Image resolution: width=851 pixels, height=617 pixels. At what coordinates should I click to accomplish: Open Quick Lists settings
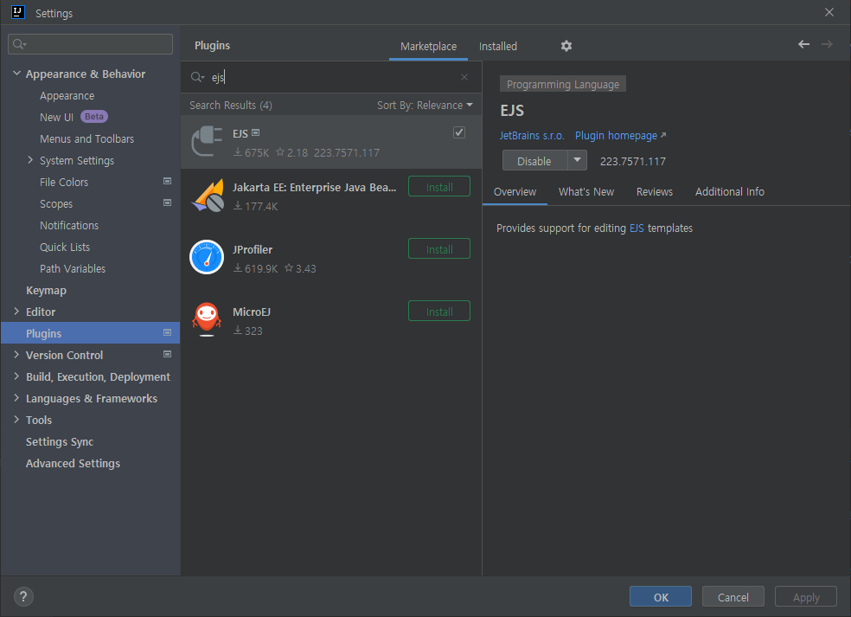coord(65,247)
